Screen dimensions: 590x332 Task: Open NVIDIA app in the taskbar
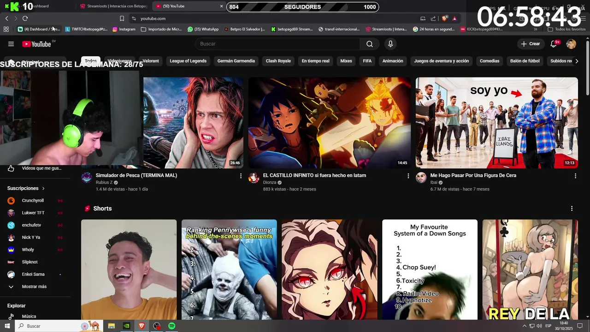click(x=126, y=326)
